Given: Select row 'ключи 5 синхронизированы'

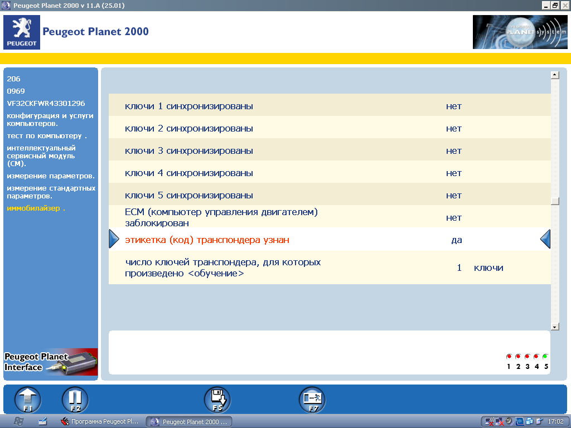Looking at the screenshot, I should tap(330, 195).
